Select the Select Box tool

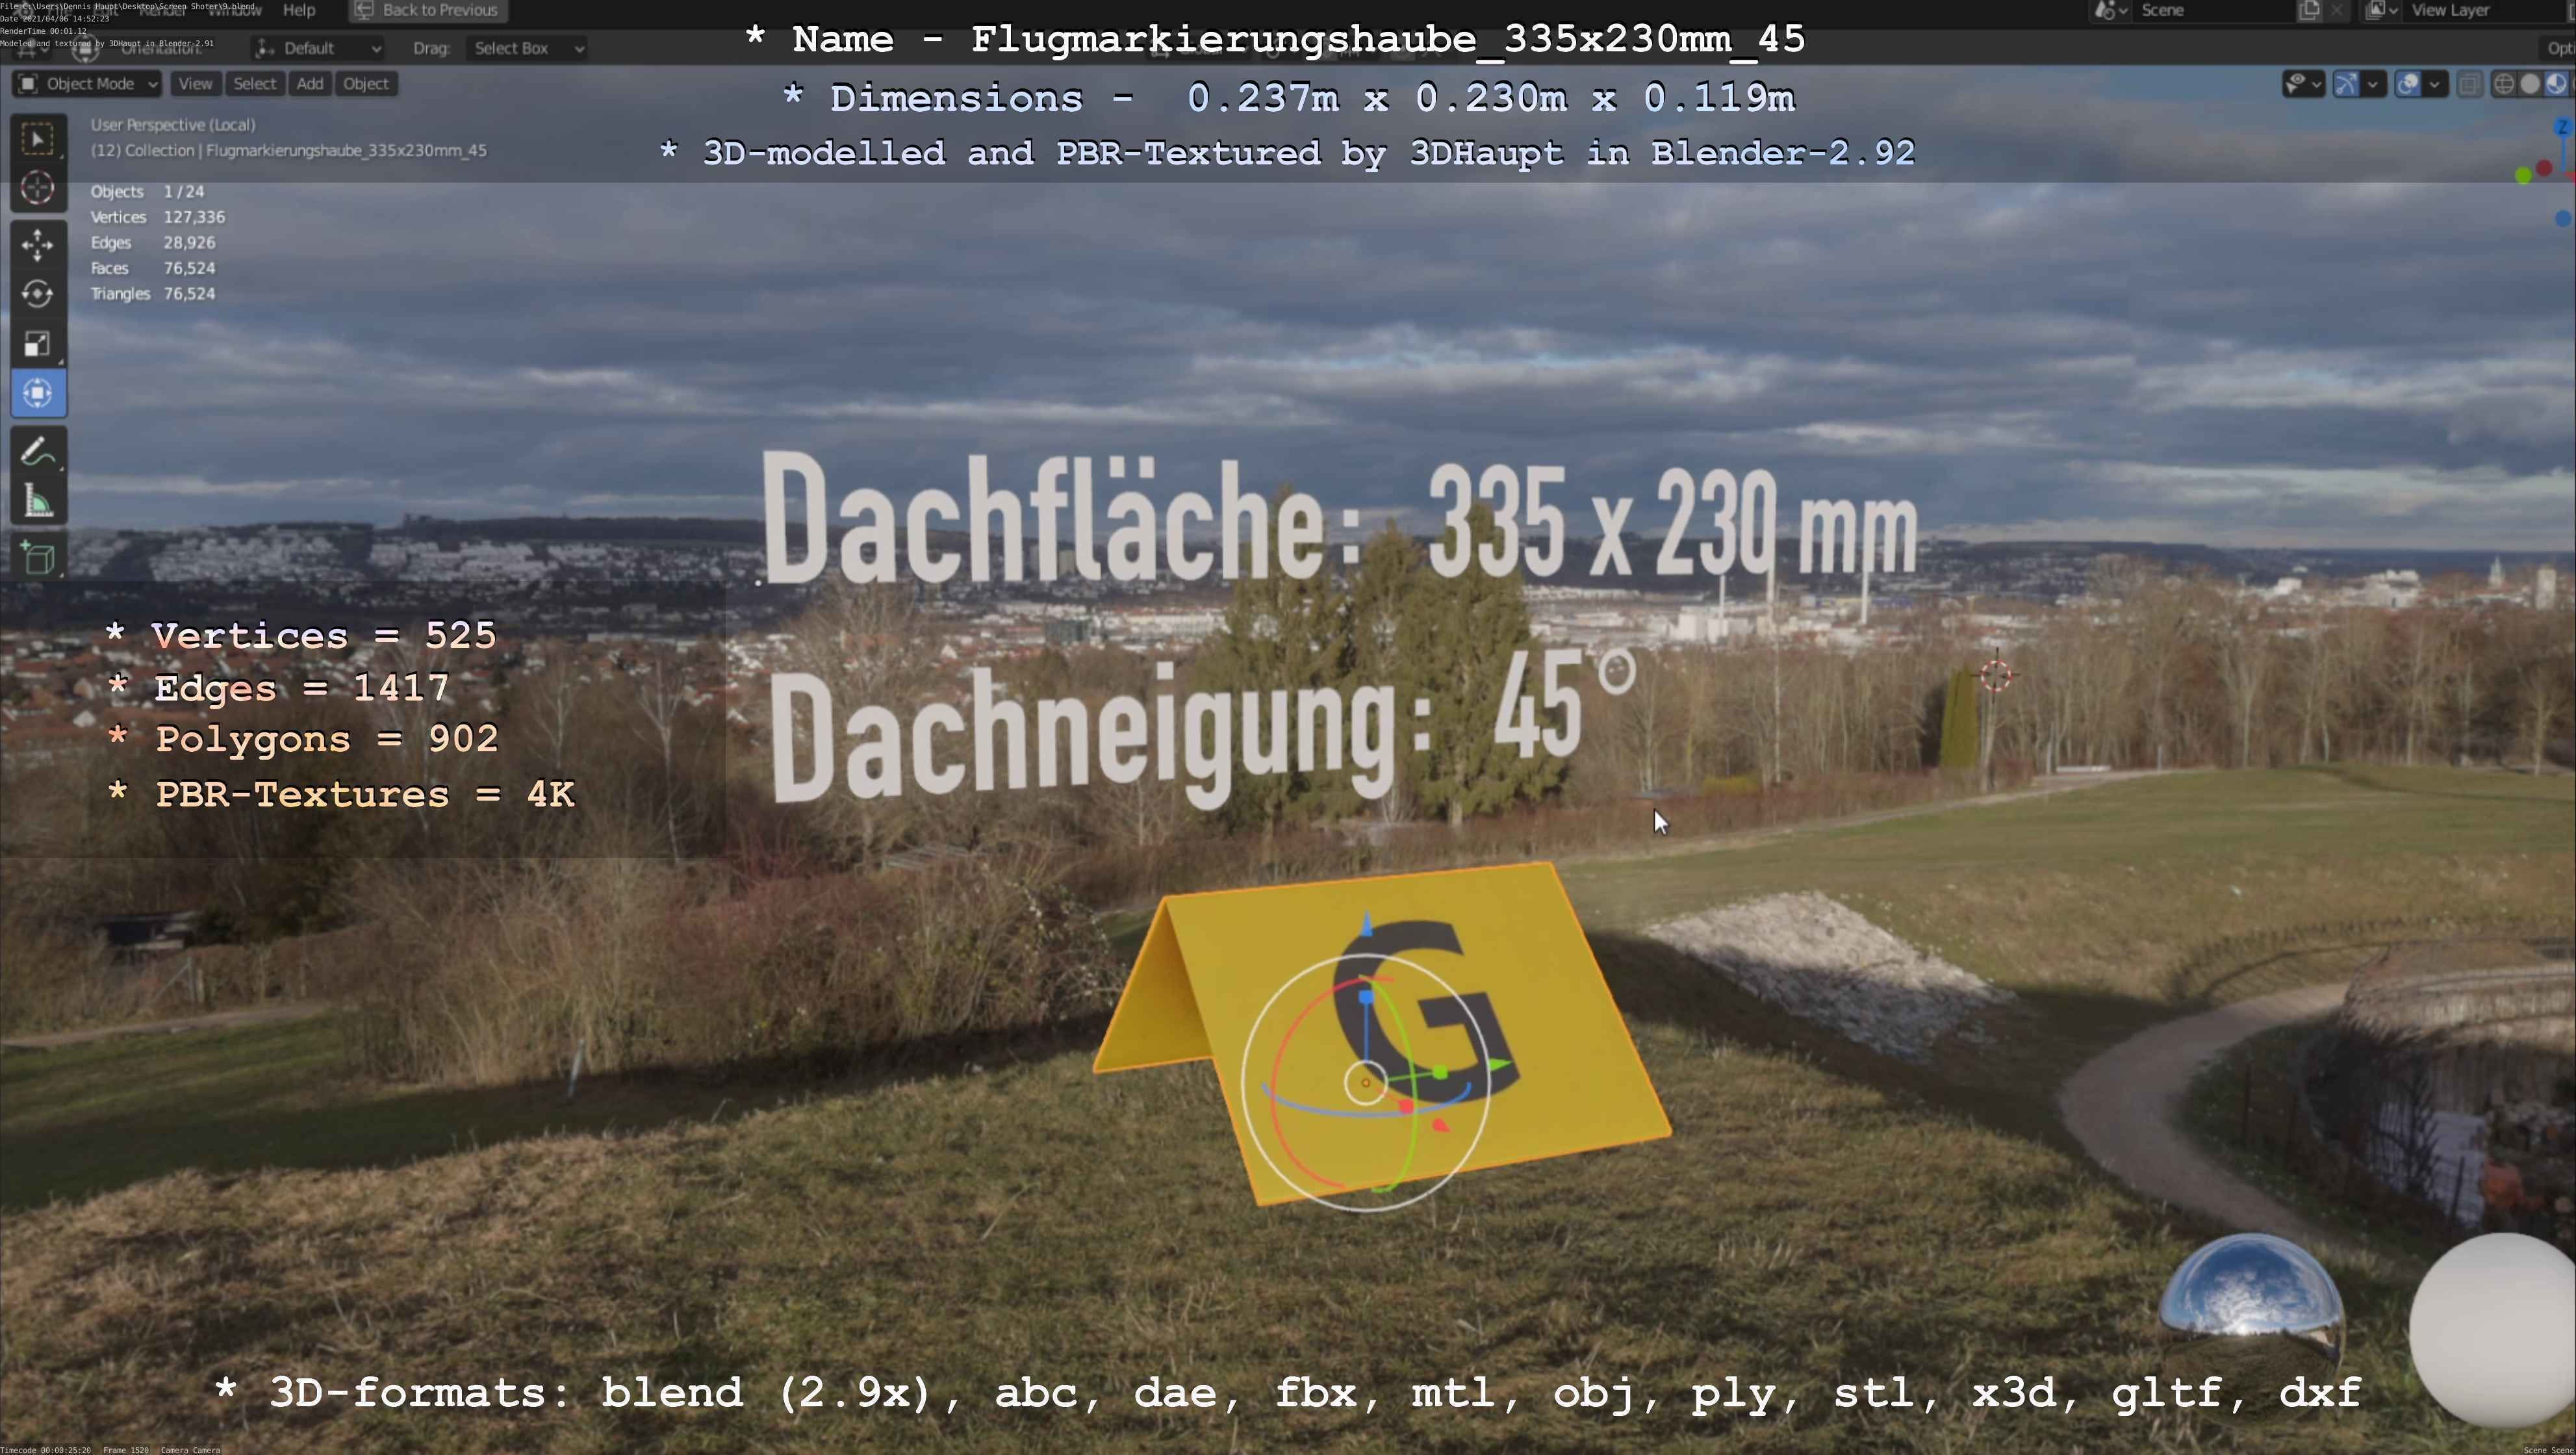38,138
